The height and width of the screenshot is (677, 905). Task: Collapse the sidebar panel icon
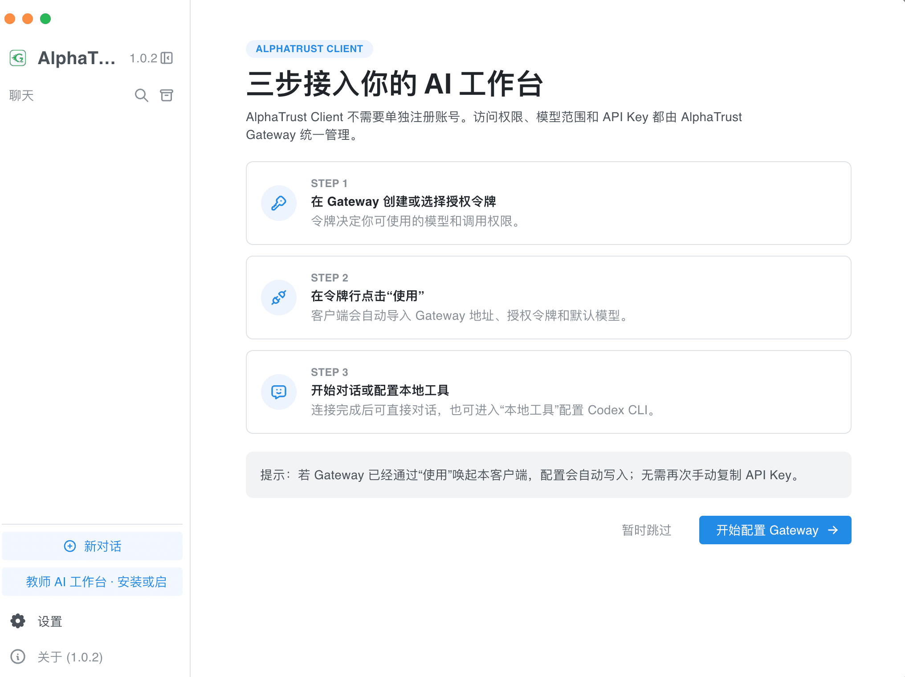tap(167, 58)
